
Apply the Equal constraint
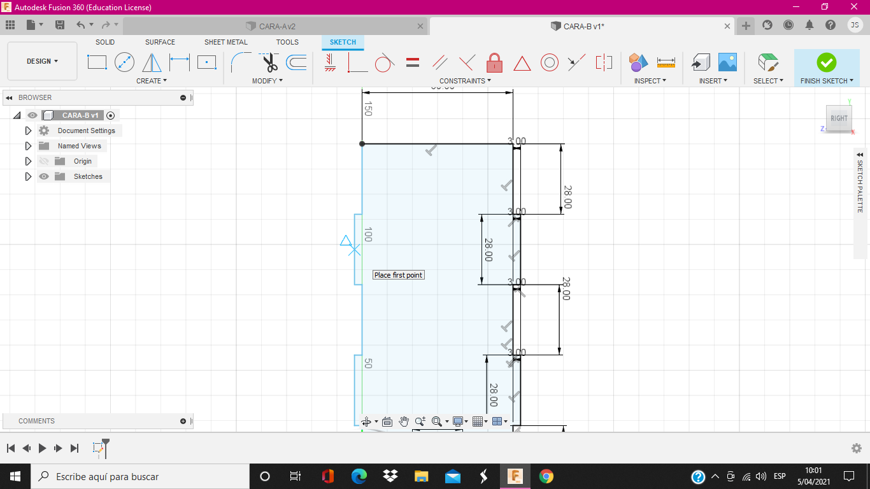tap(413, 62)
